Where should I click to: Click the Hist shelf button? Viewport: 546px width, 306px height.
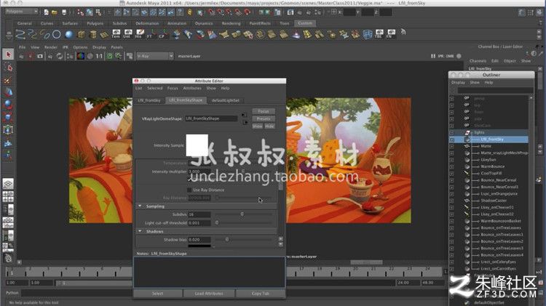[x=138, y=34]
